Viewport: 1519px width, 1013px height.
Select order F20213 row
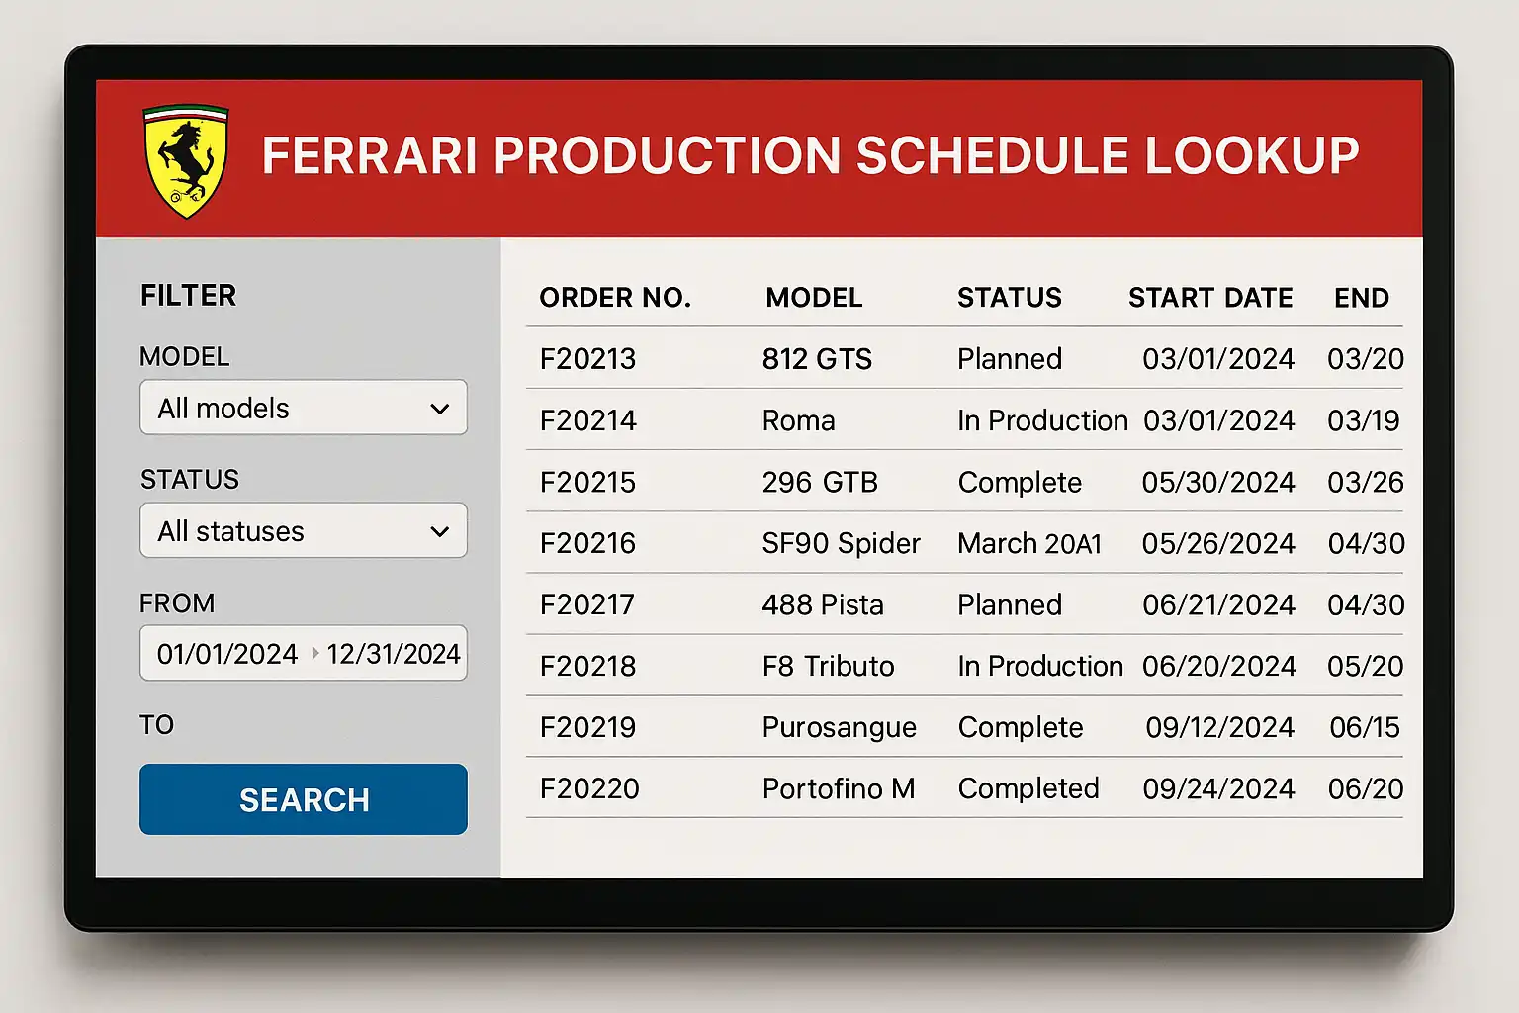(x=587, y=359)
